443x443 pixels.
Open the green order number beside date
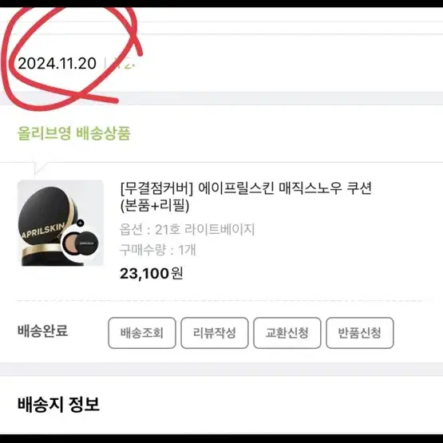click(x=124, y=63)
